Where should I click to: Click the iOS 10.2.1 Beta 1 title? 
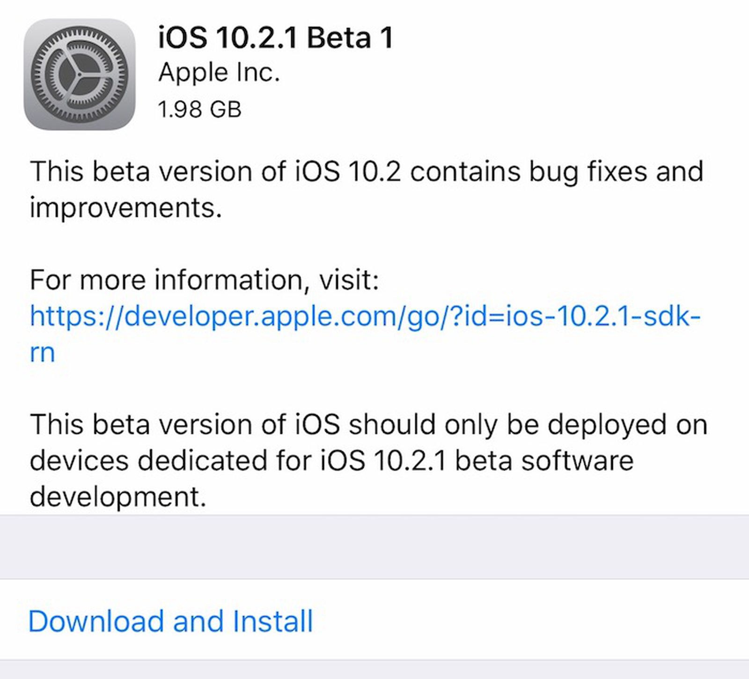tap(275, 37)
